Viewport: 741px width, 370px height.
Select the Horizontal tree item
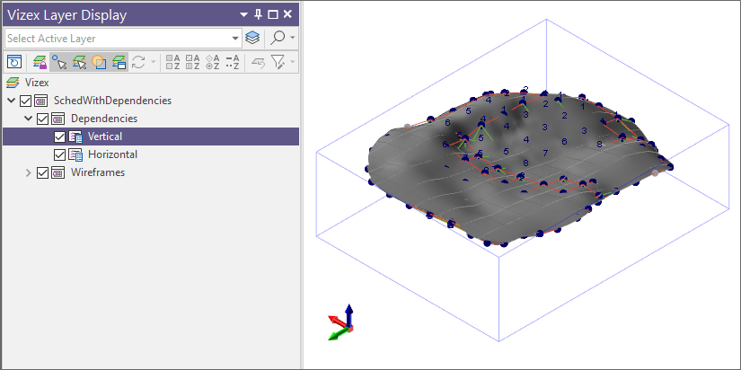point(112,154)
